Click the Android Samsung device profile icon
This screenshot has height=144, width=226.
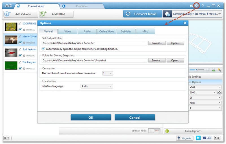click(x=167, y=14)
